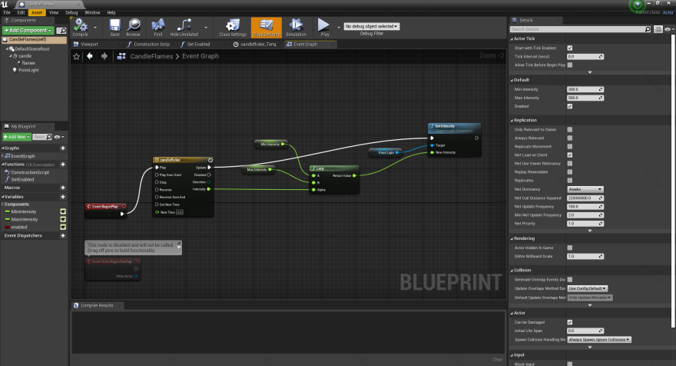The height and width of the screenshot is (366, 676).
Task: Click Add New in My Blueprint
Action: (15, 136)
